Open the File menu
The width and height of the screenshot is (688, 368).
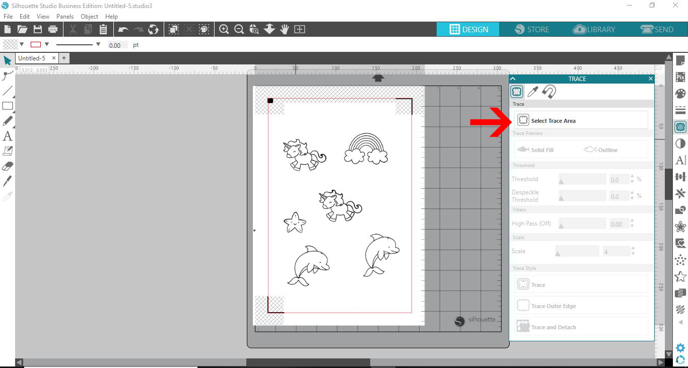coord(8,16)
